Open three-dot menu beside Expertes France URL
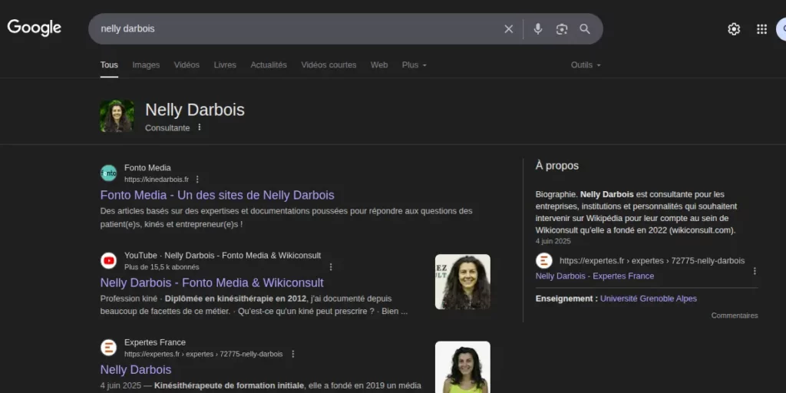This screenshot has width=786, height=393. coord(293,354)
